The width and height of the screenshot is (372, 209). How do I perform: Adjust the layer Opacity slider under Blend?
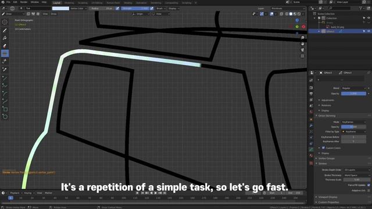click(353, 93)
